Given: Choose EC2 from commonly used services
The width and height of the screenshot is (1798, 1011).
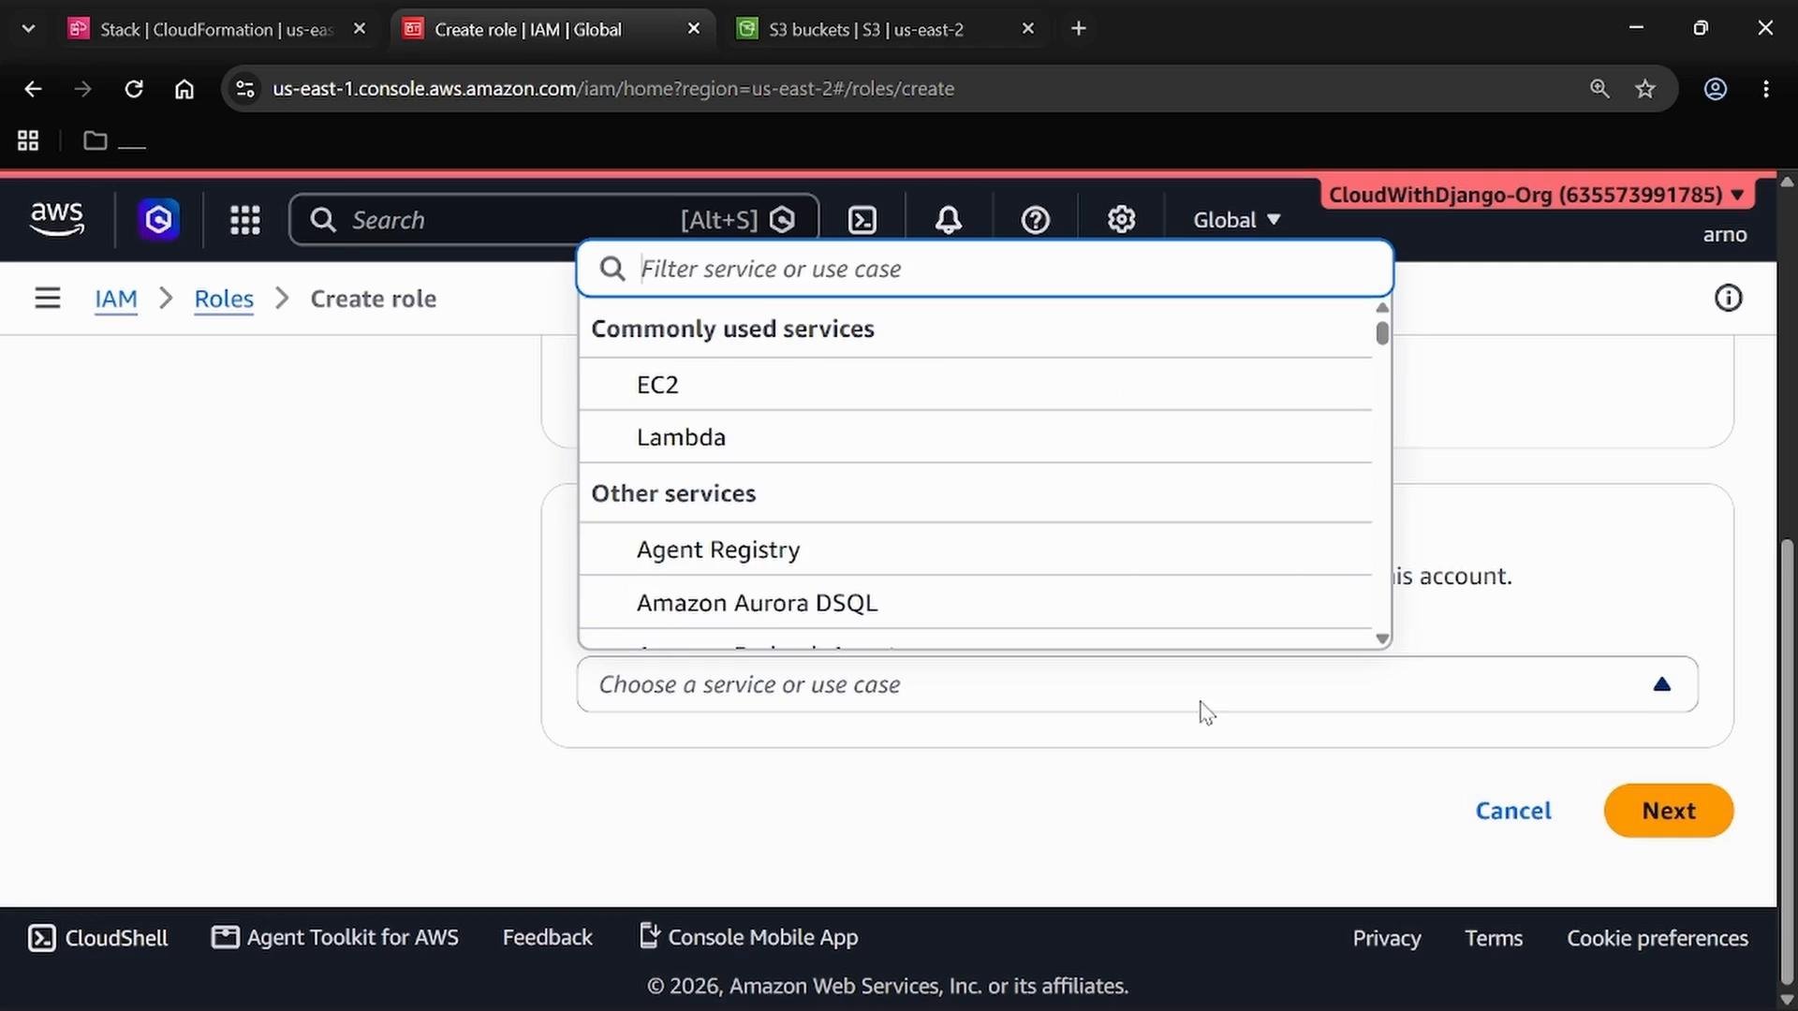Looking at the screenshot, I should tap(975, 385).
